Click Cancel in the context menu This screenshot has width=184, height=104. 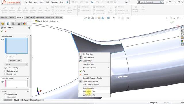95,75
